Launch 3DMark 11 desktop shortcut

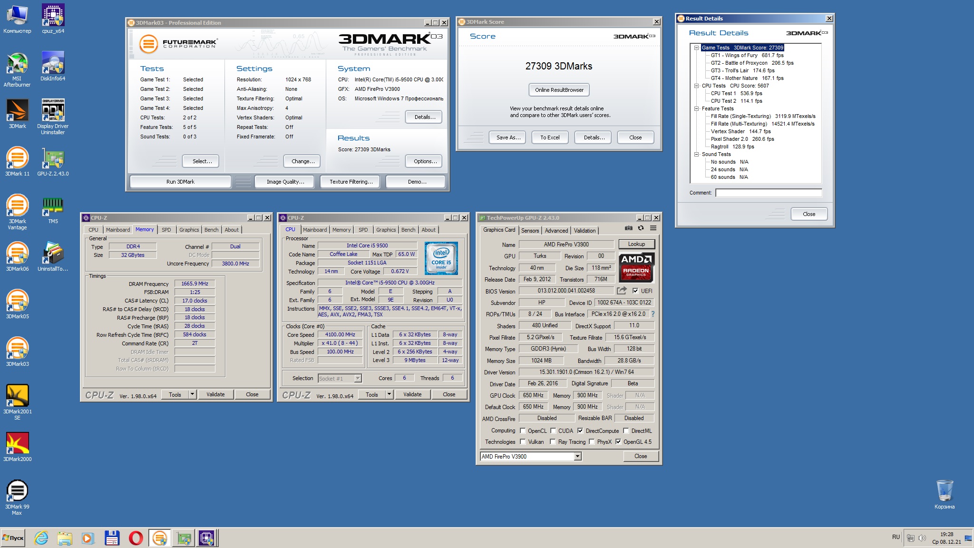click(x=17, y=162)
